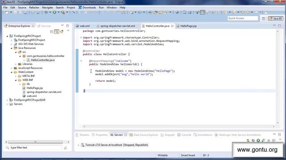Open the Navigate menu
The width and height of the screenshot is (286, 160).
[x=47, y=8]
